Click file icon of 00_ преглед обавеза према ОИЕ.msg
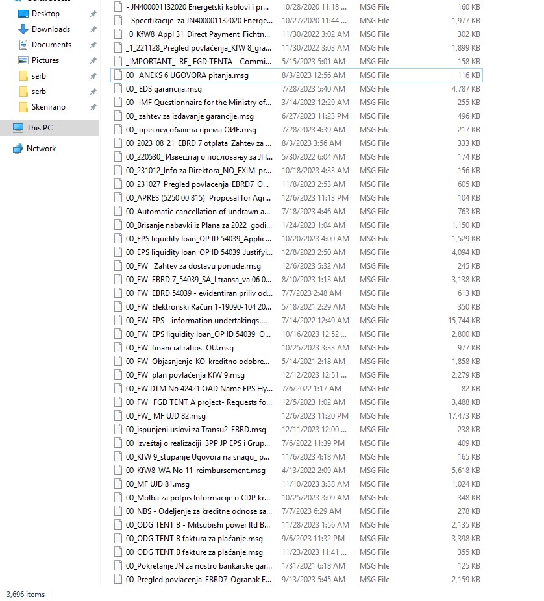This screenshot has width=544, height=601. pos(118,130)
